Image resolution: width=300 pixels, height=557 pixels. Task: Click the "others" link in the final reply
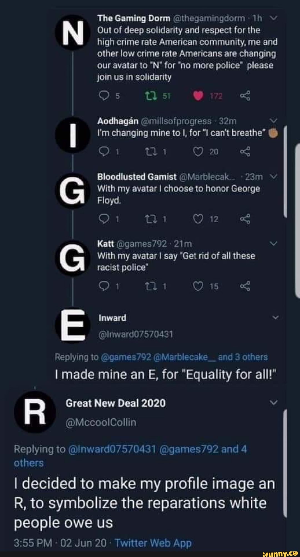[x=29, y=463]
